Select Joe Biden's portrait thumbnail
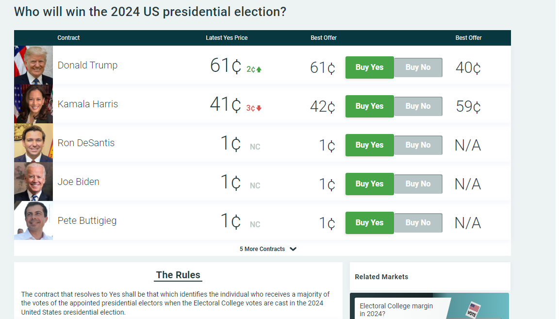 click(x=33, y=182)
